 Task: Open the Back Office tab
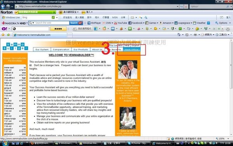point(132,49)
